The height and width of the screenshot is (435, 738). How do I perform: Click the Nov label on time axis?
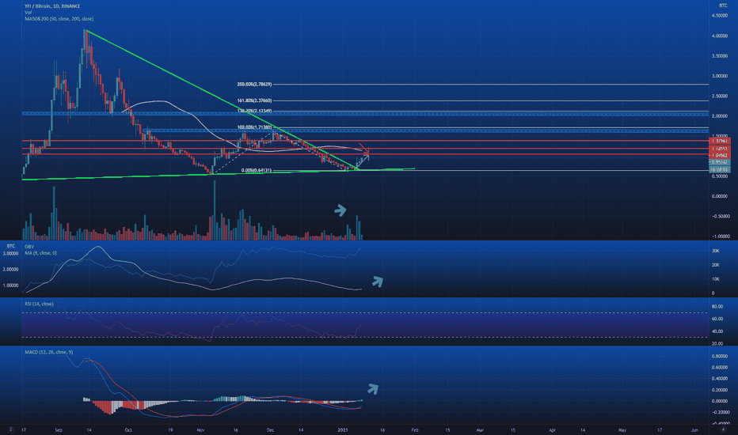pos(201,429)
